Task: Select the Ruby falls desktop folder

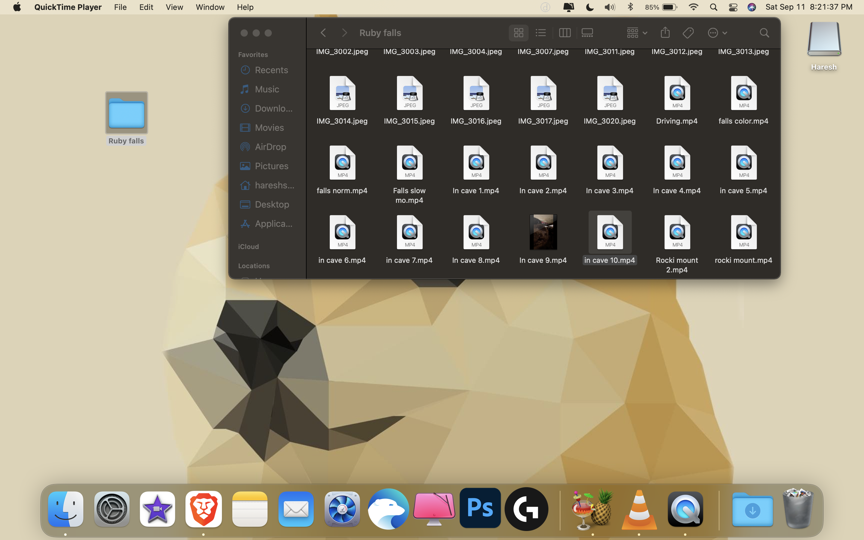Action: pos(126,114)
